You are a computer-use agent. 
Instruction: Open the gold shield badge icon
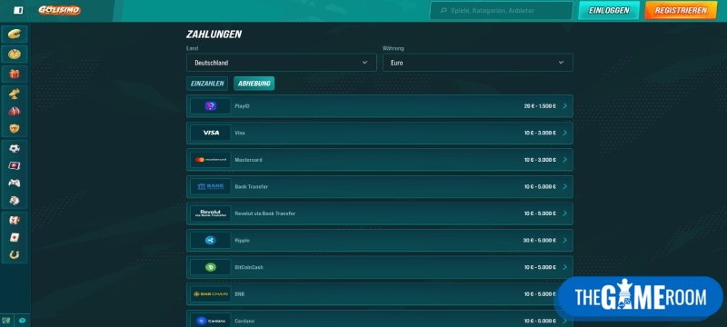15,128
